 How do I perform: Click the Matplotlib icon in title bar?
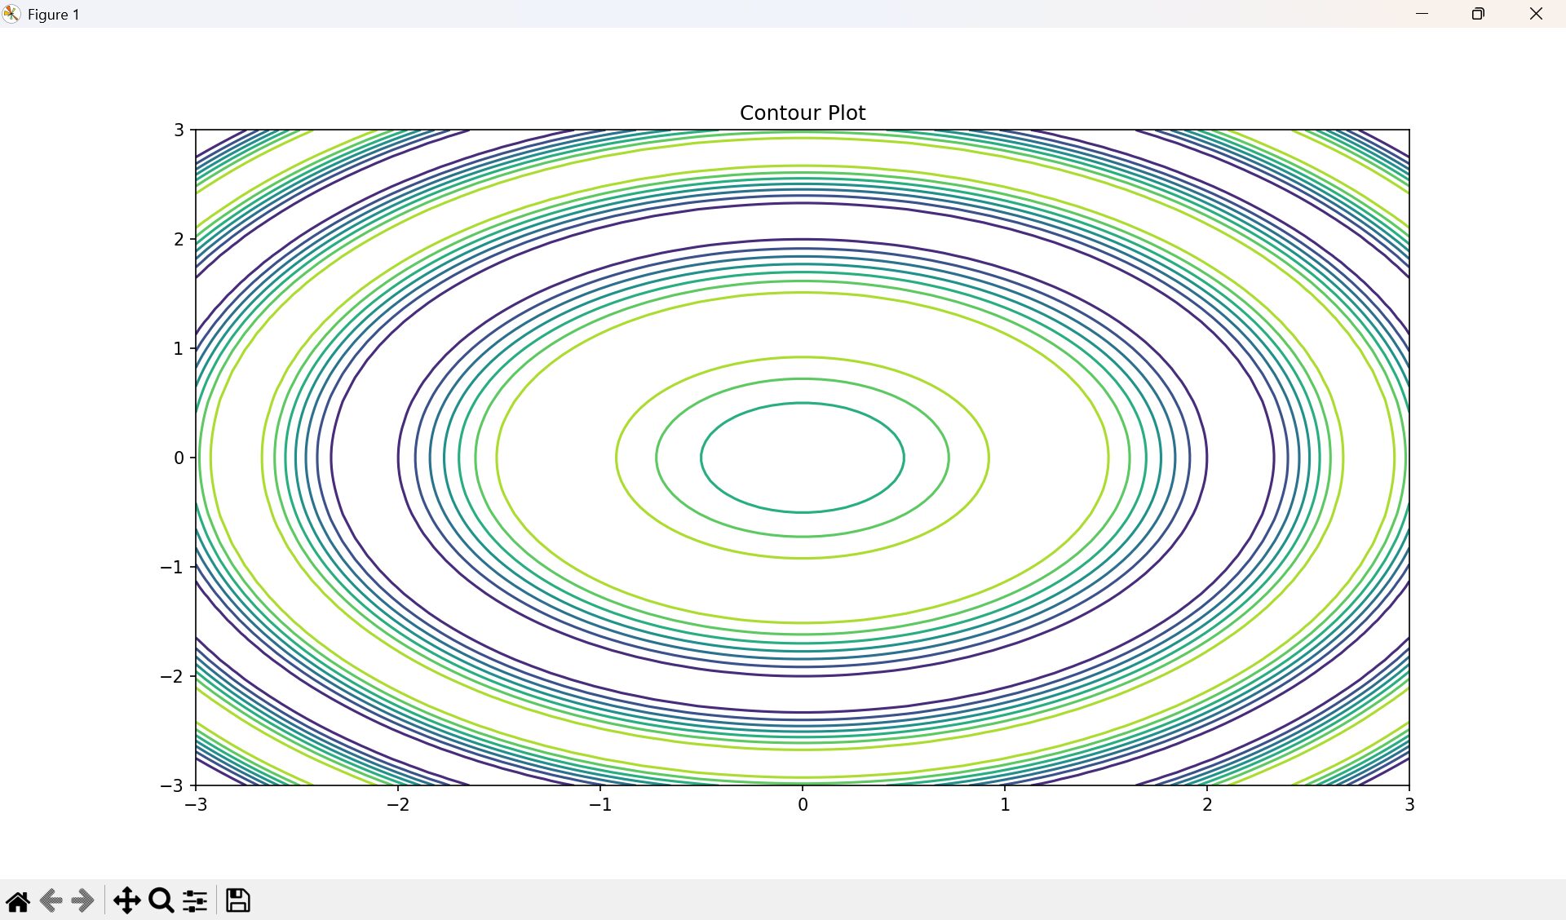tap(11, 14)
